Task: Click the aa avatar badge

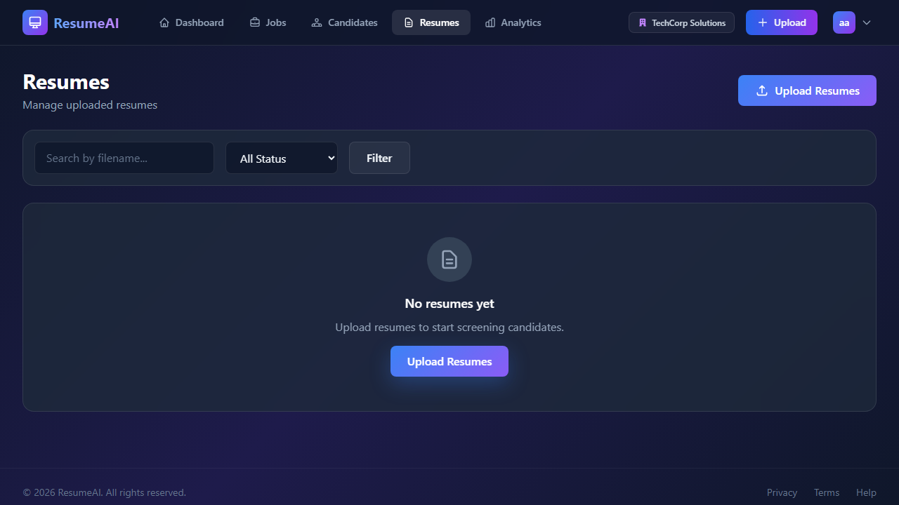Action: [x=844, y=22]
